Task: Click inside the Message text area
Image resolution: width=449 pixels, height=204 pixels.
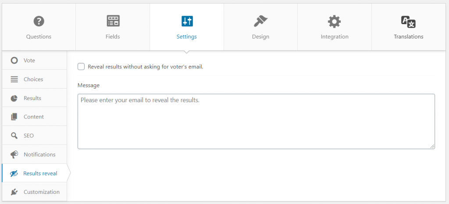Action: tap(256, 122)
